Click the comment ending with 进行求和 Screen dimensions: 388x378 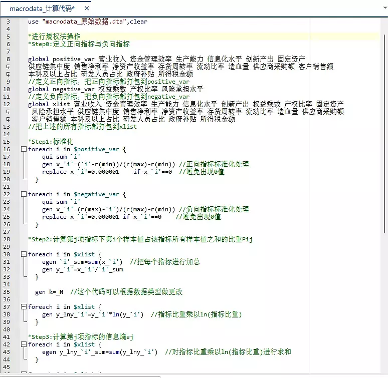click(x=228, y=352)
